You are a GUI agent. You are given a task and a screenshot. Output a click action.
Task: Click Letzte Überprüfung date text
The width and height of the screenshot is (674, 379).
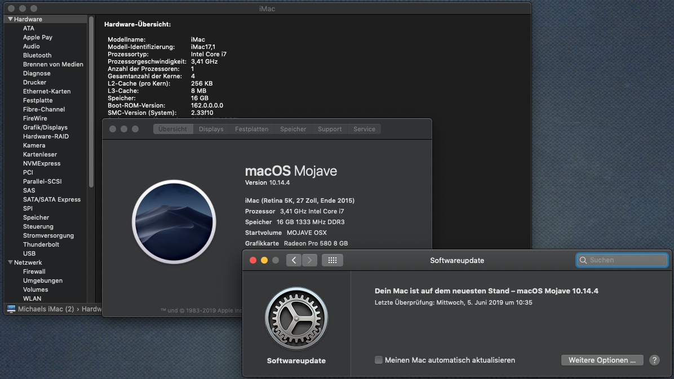point(454,302)
